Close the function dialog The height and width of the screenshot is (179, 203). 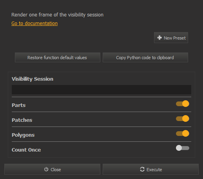[x=52, y=169]
